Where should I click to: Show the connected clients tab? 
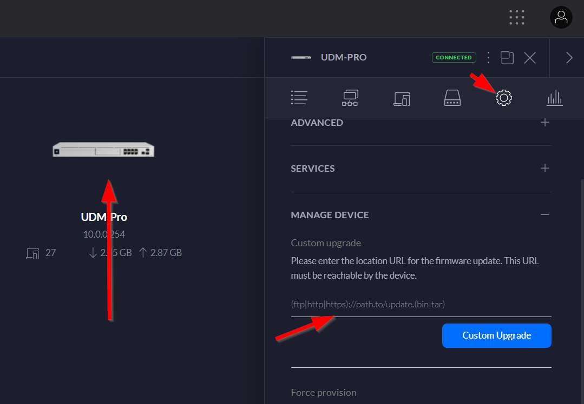pos(401,98)
